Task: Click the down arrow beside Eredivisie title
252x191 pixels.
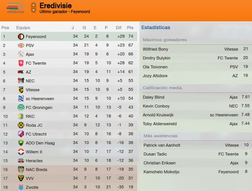Action: coord(34,10)
